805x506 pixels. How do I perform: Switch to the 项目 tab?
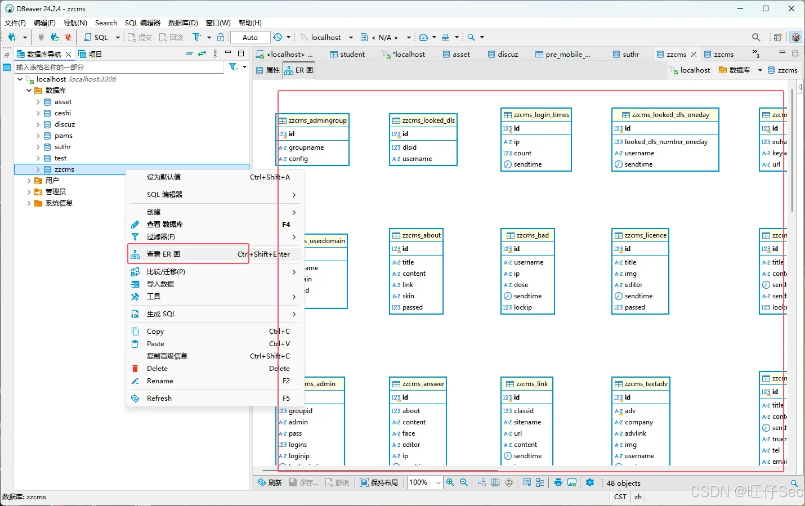click(91, 54)
